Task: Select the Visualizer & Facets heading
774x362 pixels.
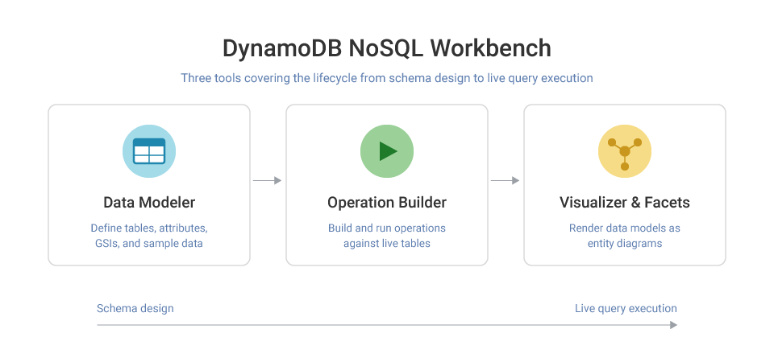Action: pos(625,203)
